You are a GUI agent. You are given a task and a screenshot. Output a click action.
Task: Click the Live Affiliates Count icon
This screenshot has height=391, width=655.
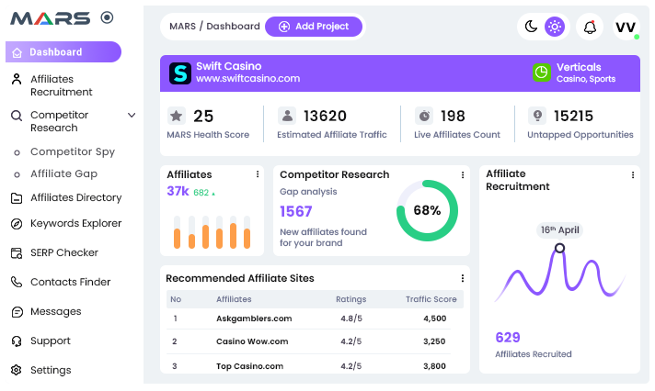tap(423, 116)
